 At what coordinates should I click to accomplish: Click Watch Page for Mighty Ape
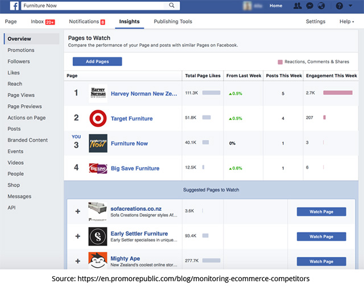(x=321, y=261)
